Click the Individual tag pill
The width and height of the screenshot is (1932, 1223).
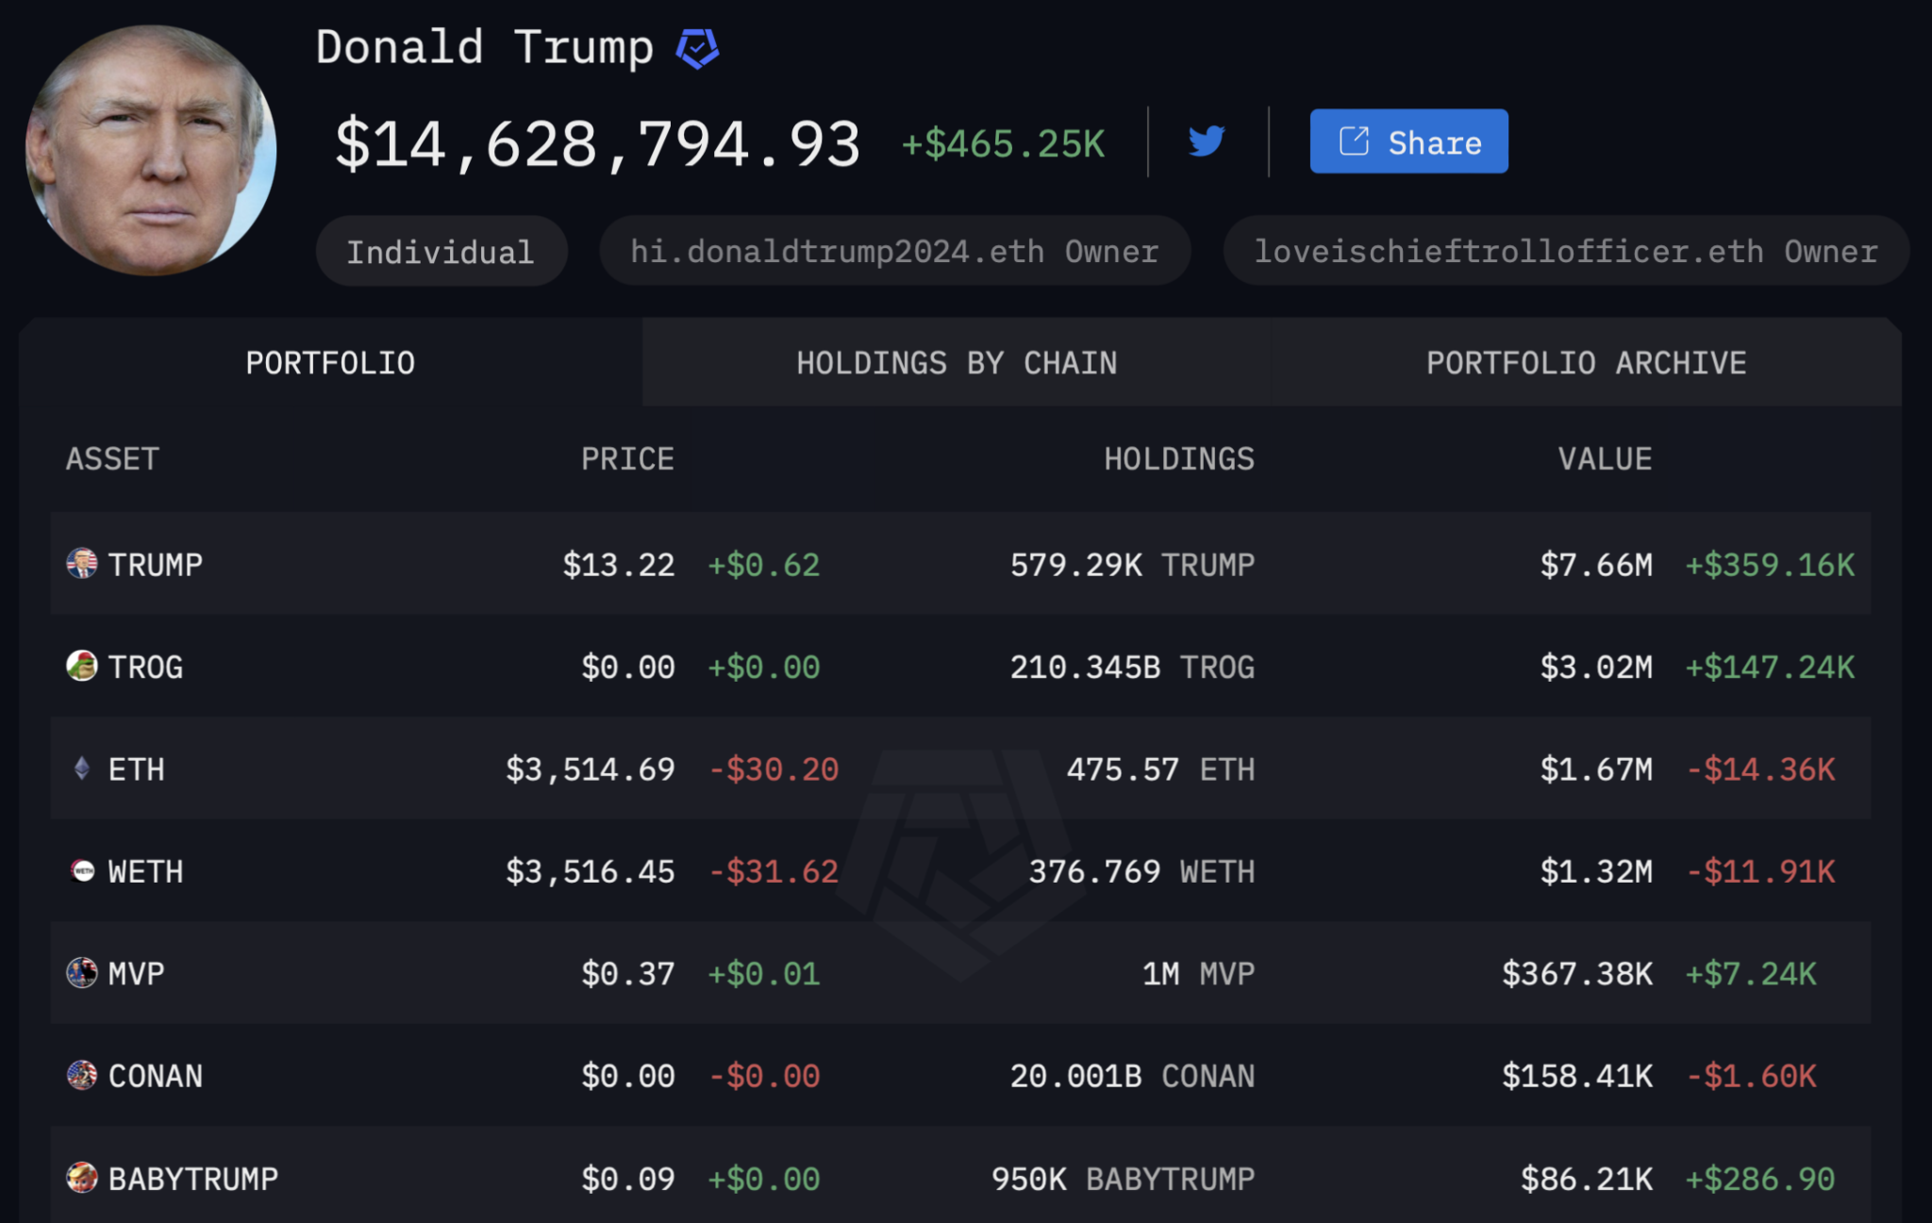click(441, 252)
